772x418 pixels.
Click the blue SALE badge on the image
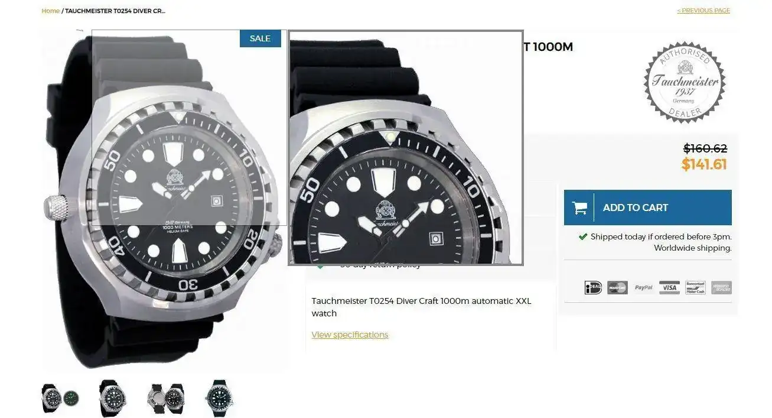click(x=260, y=38)
